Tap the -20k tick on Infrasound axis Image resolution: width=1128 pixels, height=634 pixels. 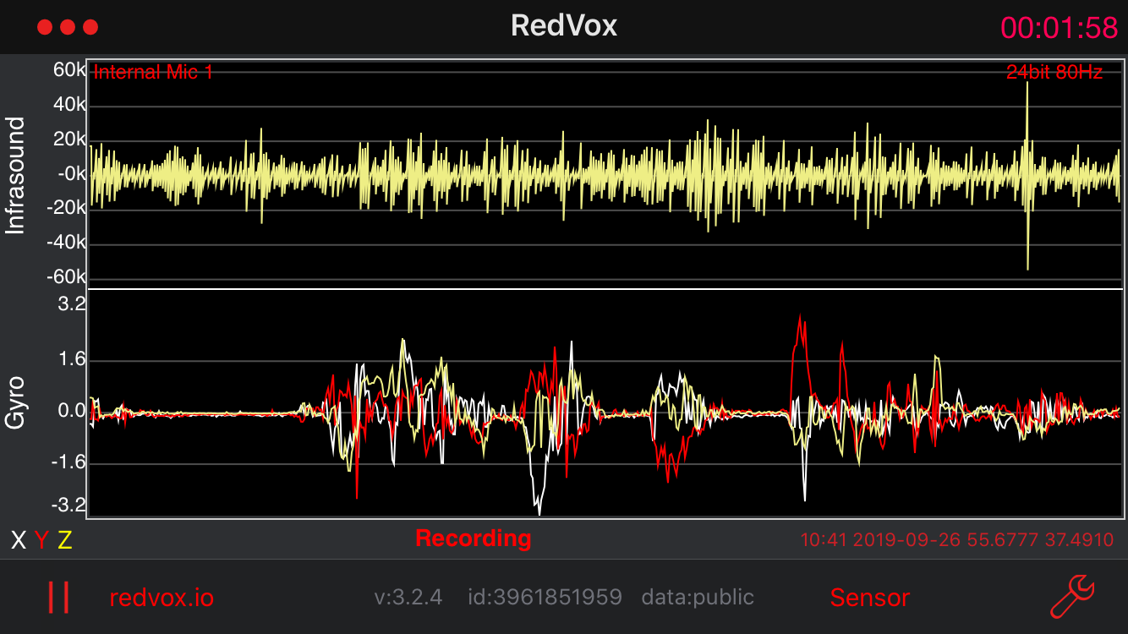tap(67, 208)
